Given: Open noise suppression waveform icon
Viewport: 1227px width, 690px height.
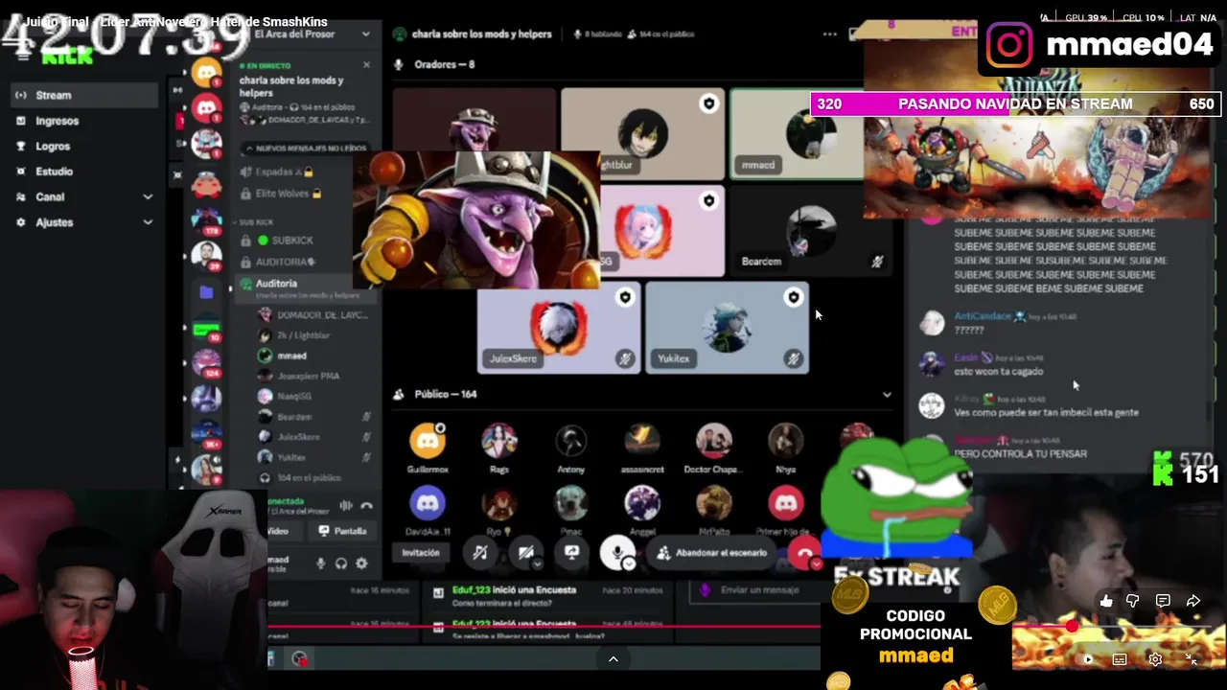Looking at the screenshot, I should click(346, 506).
